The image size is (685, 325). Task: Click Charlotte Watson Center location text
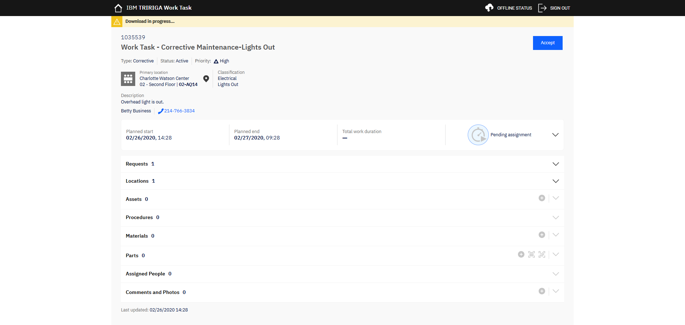(x=164, y=78)
